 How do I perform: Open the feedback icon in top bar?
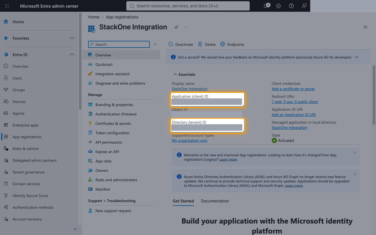[x=304, y=6]
